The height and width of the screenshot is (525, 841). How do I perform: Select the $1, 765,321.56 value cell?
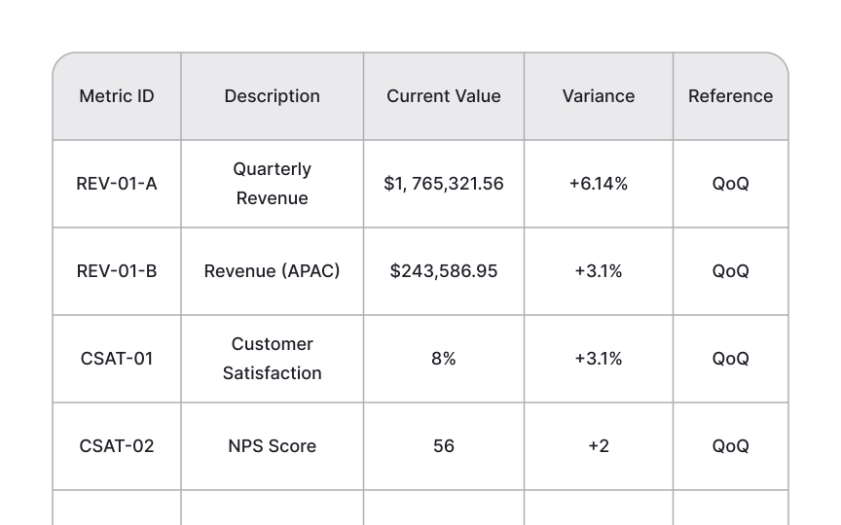point(444,184)
